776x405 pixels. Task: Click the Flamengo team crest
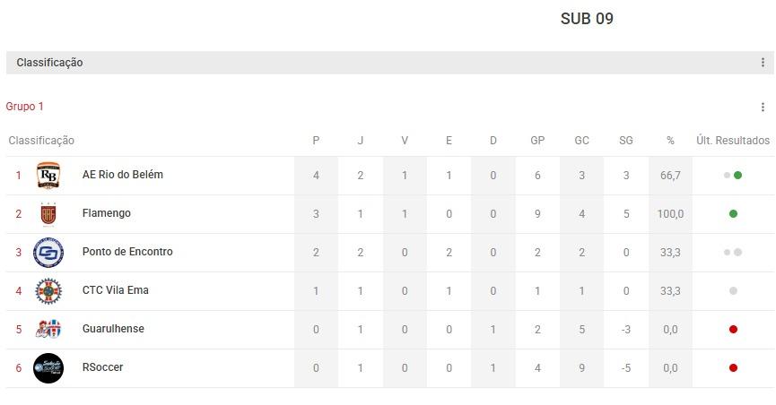tap(48, 214)
